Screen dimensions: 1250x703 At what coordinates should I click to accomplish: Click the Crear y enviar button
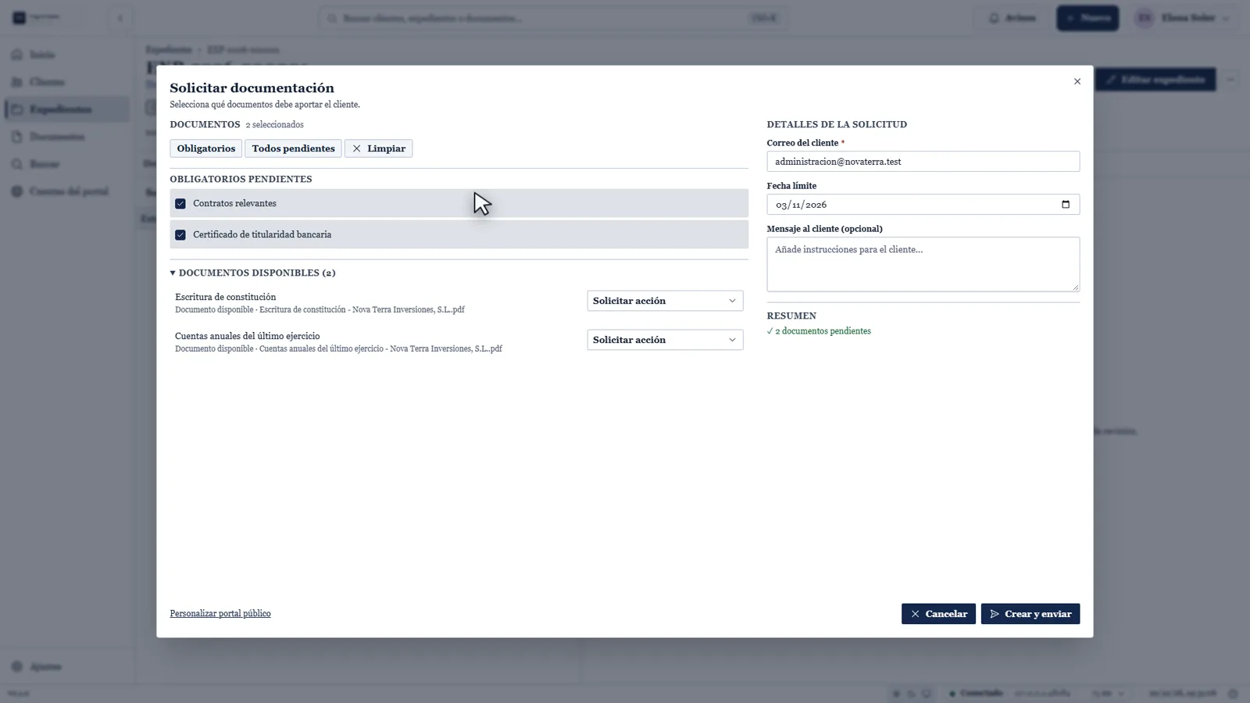tap(1030, 614)
